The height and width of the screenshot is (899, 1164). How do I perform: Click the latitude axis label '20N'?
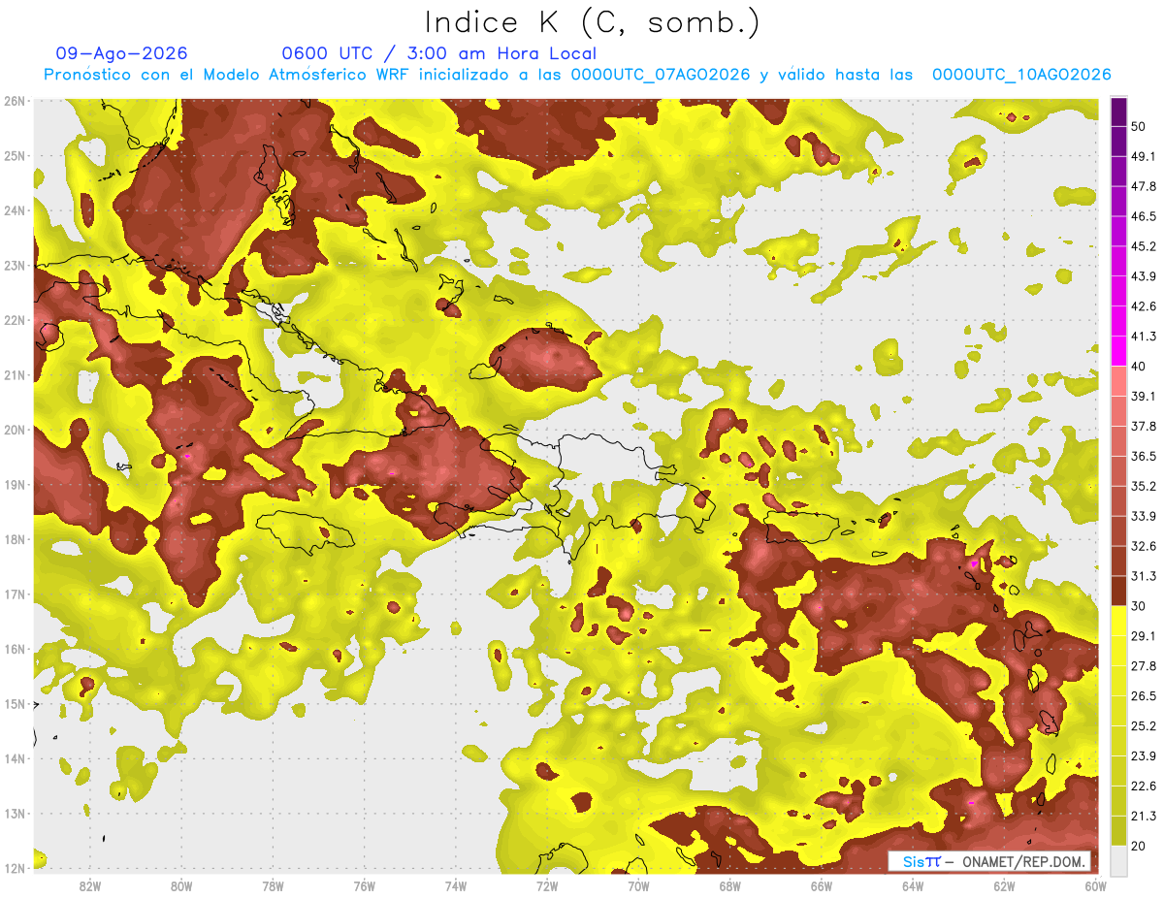click(x=15, y=430)
